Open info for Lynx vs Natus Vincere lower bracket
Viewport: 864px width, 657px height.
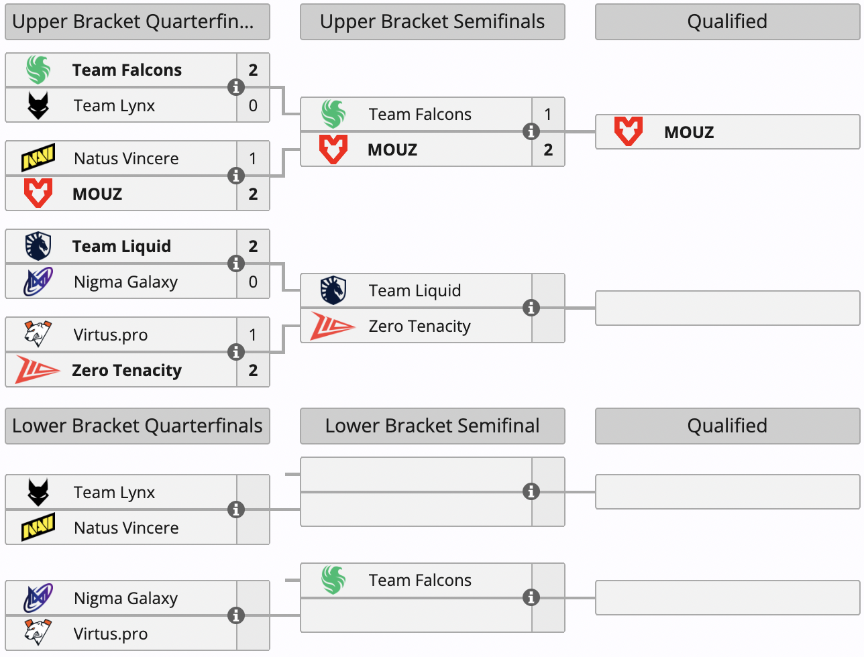point(236,510)
